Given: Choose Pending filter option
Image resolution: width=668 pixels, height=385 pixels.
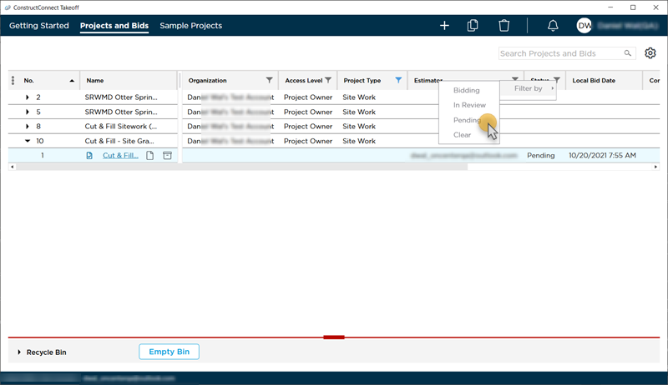Looking at the screenshot, I should (x=468, y=120).
